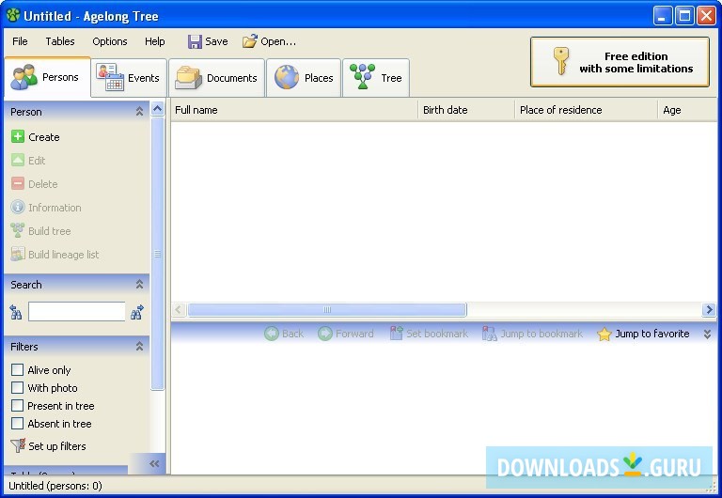This screenshot has width=722, height=498.
Task: Sort by the Full name column header
Action: 294,110
